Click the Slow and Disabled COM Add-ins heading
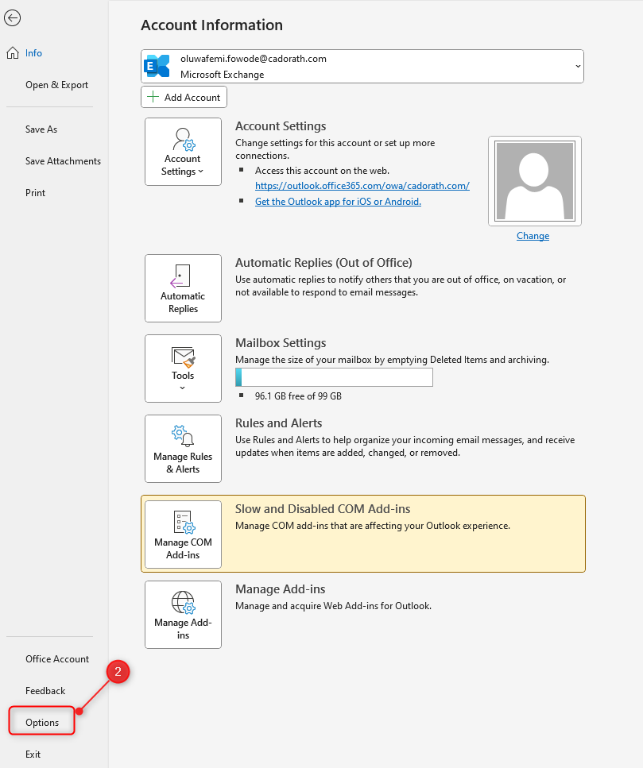 point(323,509)
